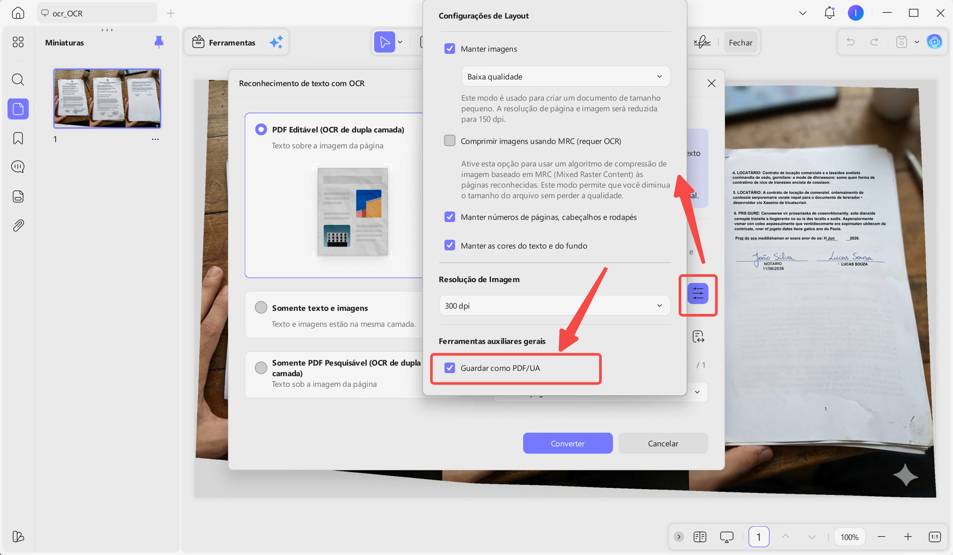Expand the bottom toolbar collapse arrow

679,537
